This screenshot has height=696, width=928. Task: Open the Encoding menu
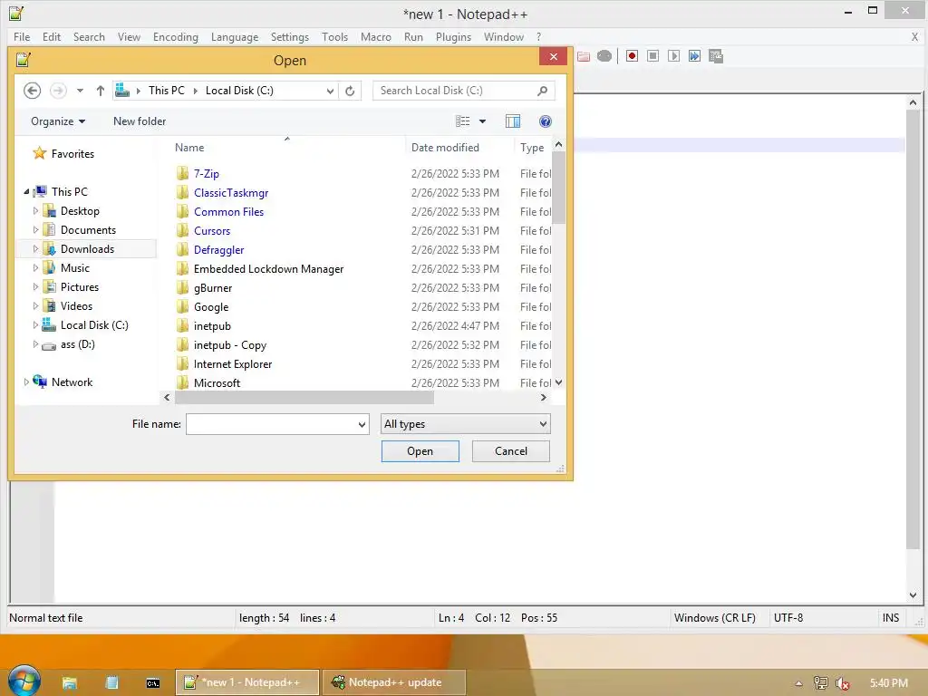176,36
